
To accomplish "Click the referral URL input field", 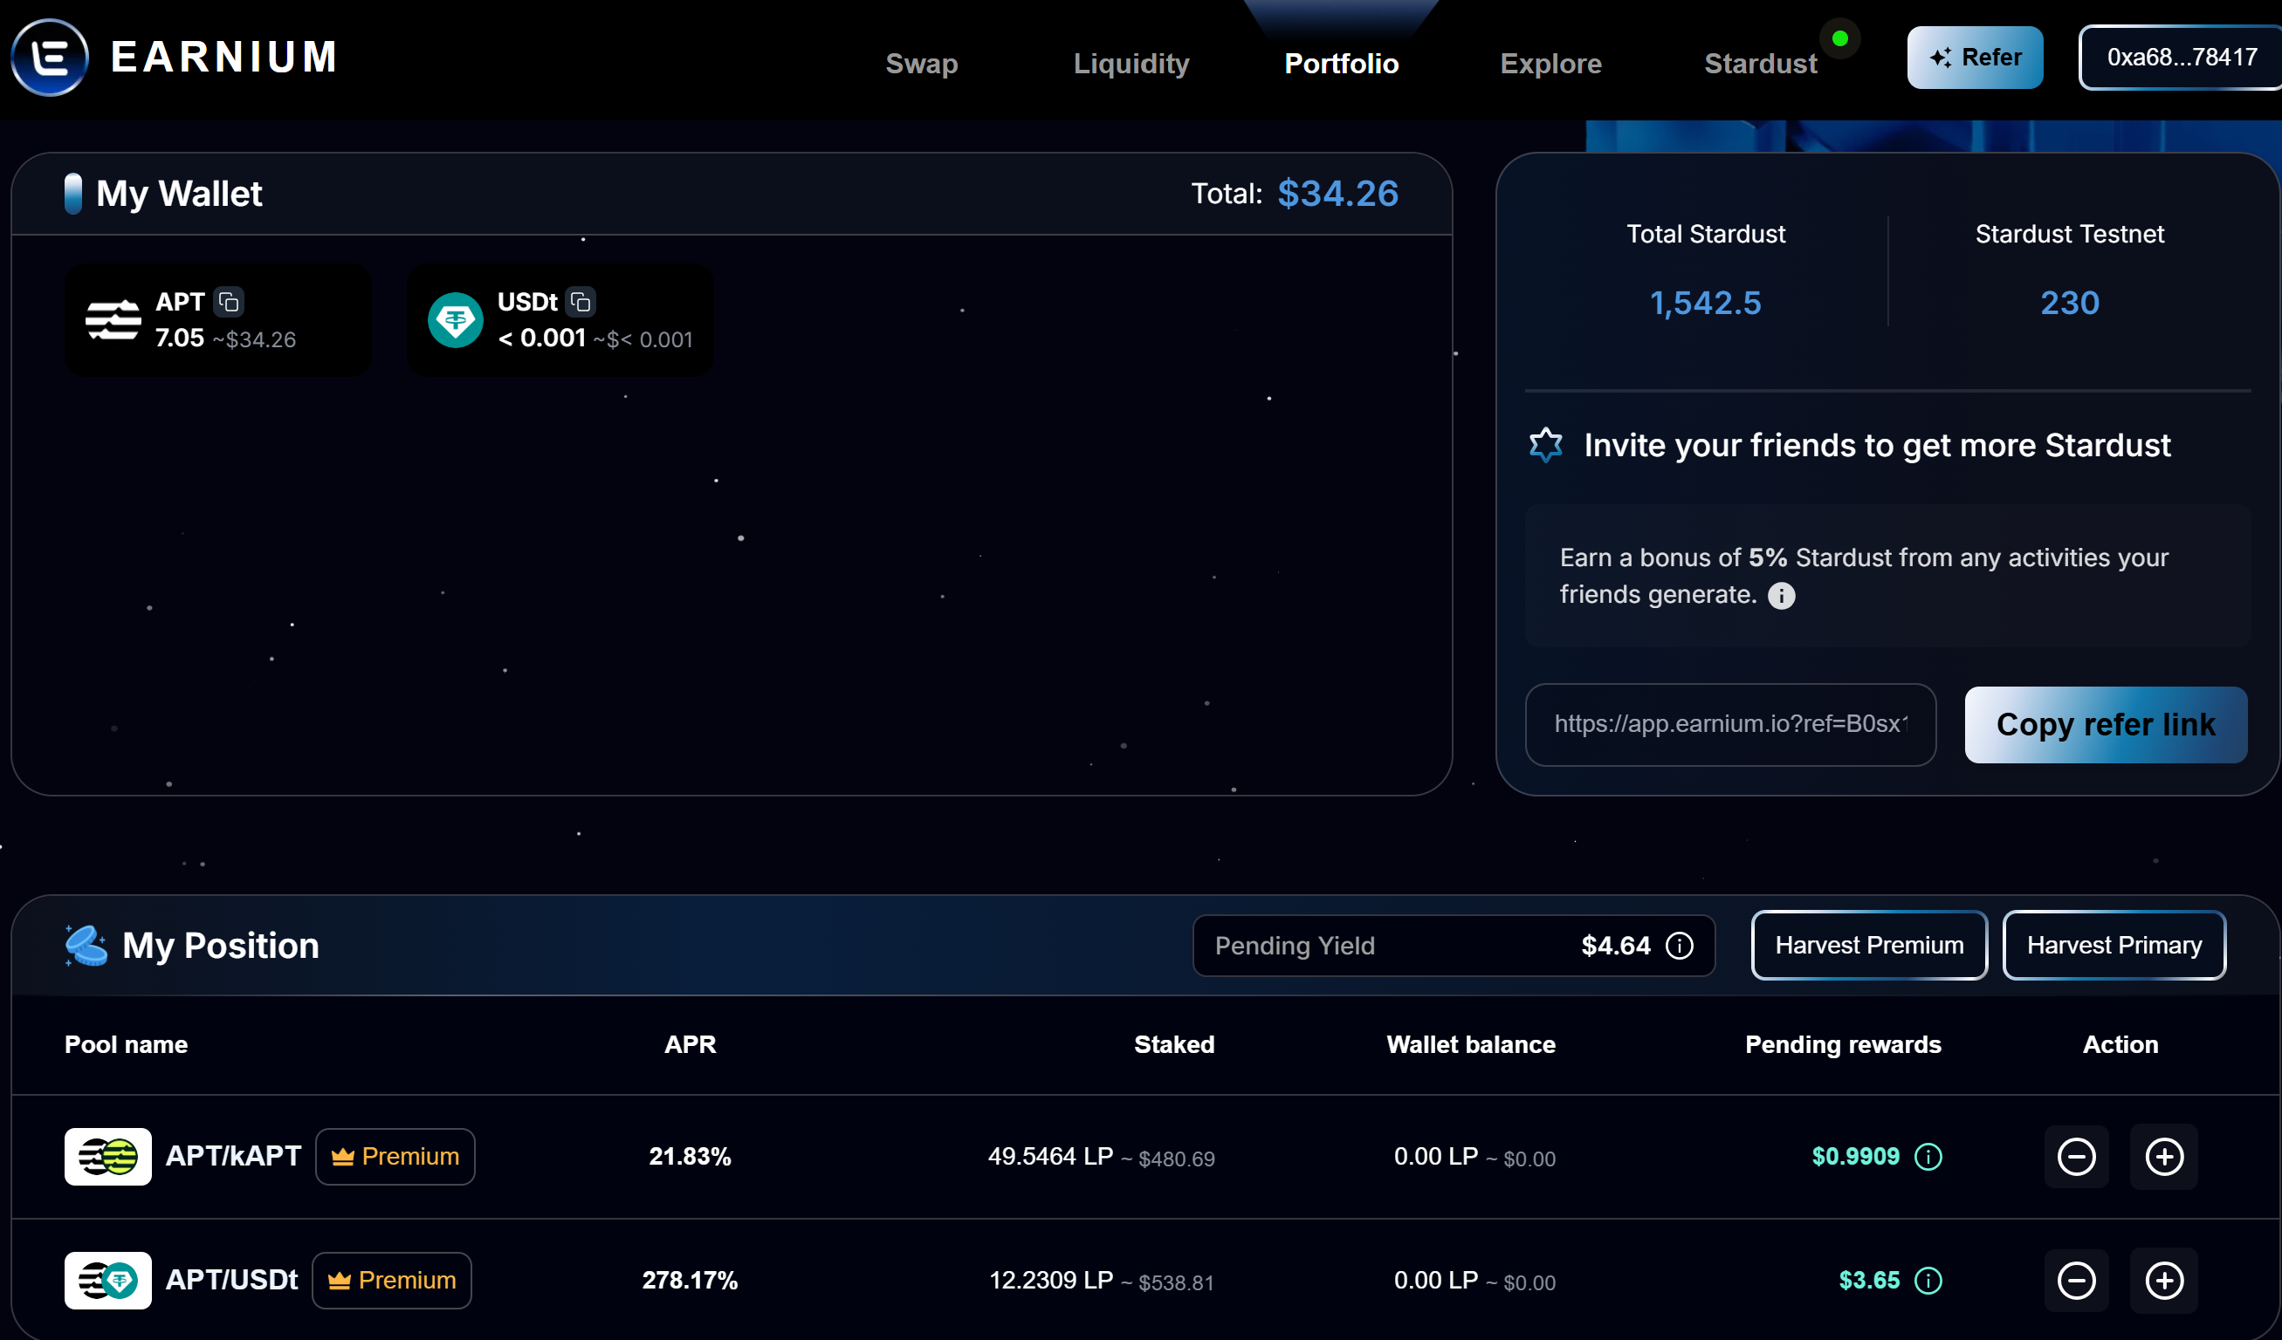I will coord(1729,725).
